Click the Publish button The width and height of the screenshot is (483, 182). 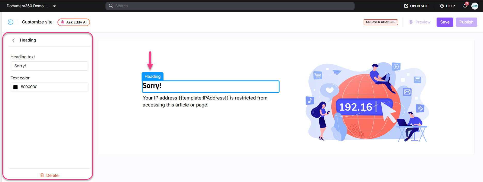[x=466, y=22]
